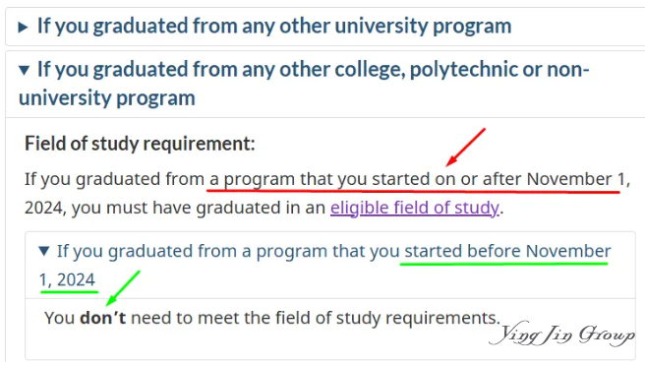Click the 'Field of study requirement:' heading
Viewport: 645px width, 365px height.
point(140,144)
